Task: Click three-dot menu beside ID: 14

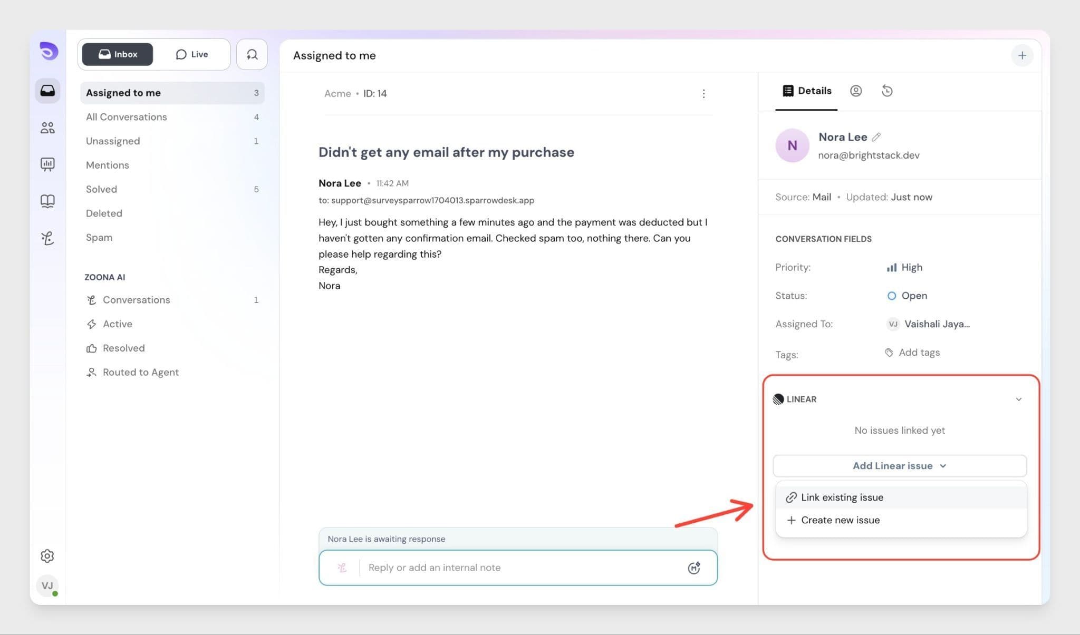Action: click(703, 94)
